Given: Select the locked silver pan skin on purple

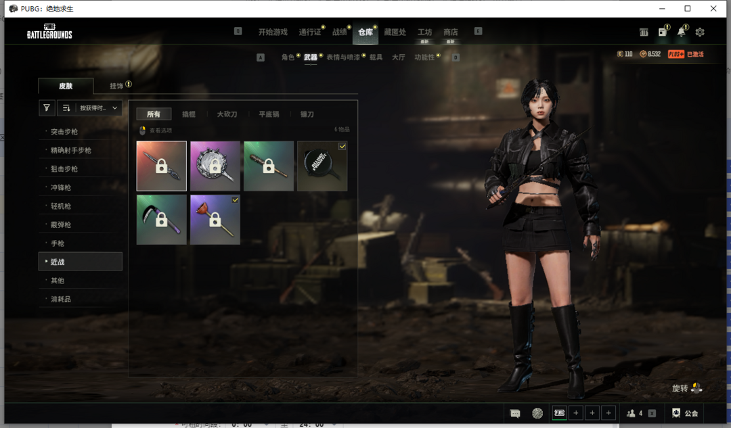Looking at the screenshot, I should 215,166.
